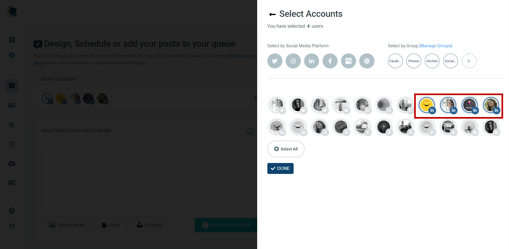The image size is (509, 249).
Task: Expand the selected accounts strip with the arrow chevron
Action: point(255,98)
